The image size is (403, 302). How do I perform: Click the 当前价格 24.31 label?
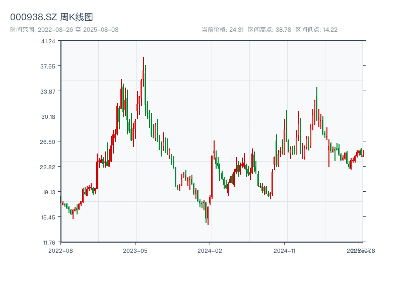[222, 30]
